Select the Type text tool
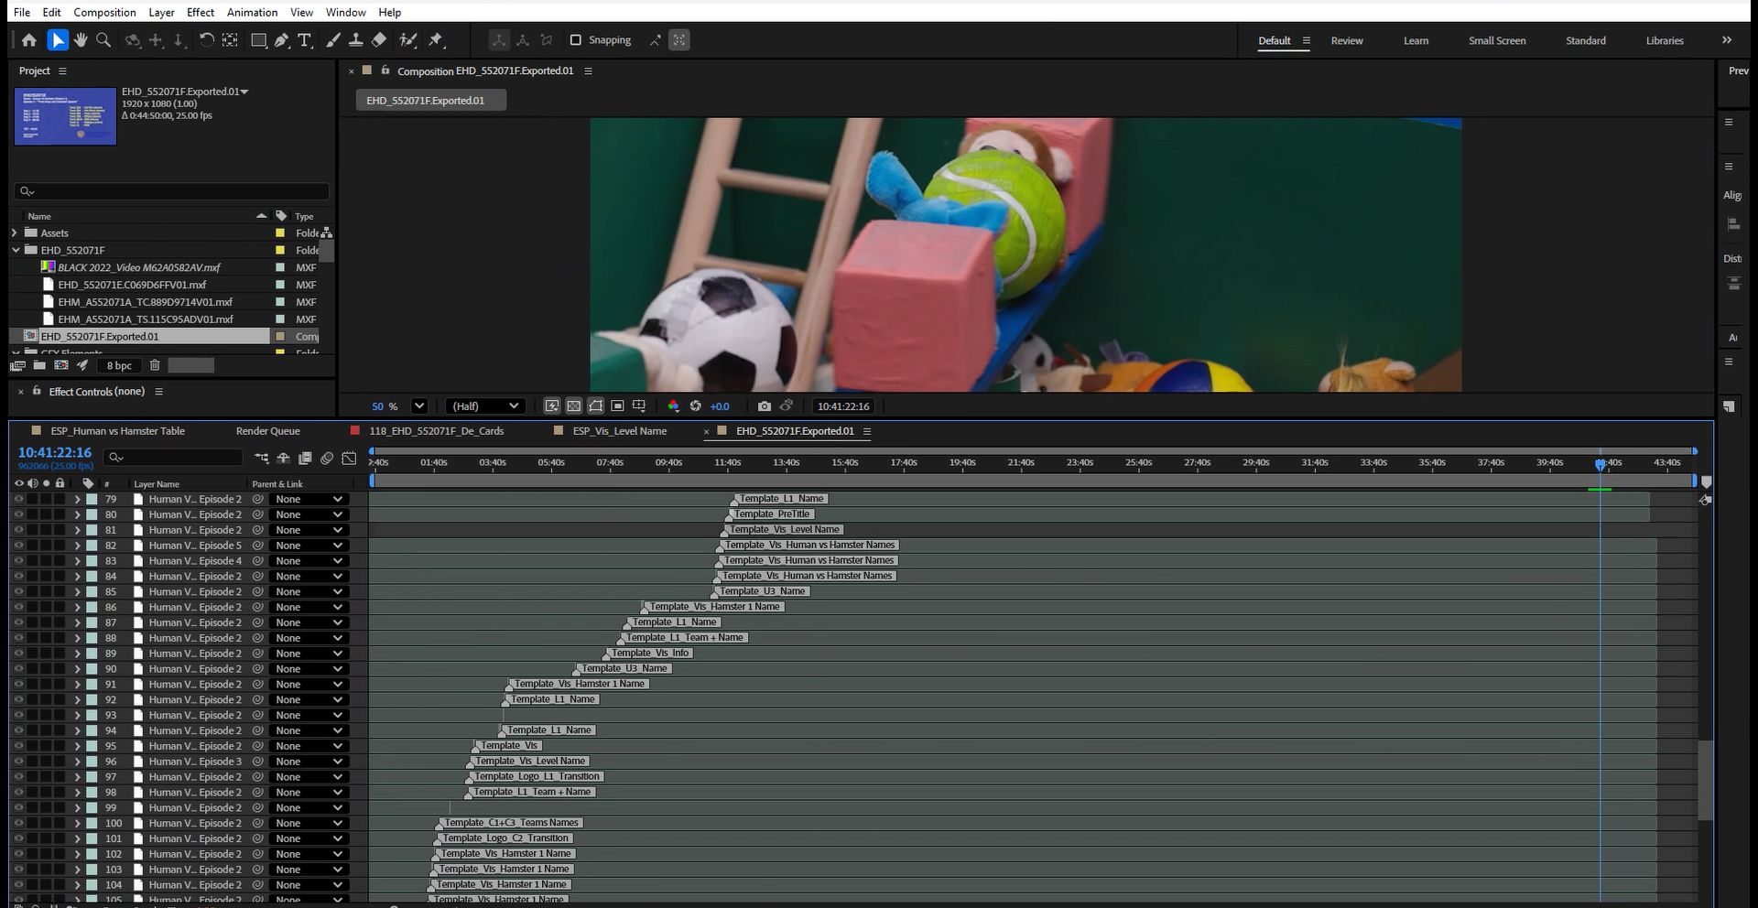The width and height of the screenshot is (1758, 908). (305, 40)
